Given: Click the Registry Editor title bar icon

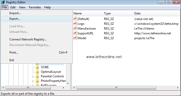Looking at the screenshot, I should click(x=3, y=2).
